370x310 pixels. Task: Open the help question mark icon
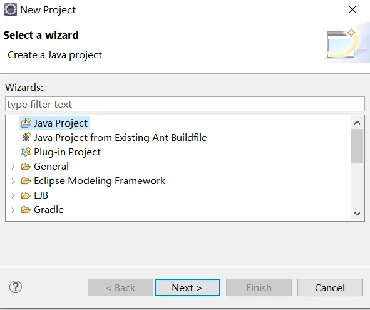pyautogui.click(x=16, y=287)
